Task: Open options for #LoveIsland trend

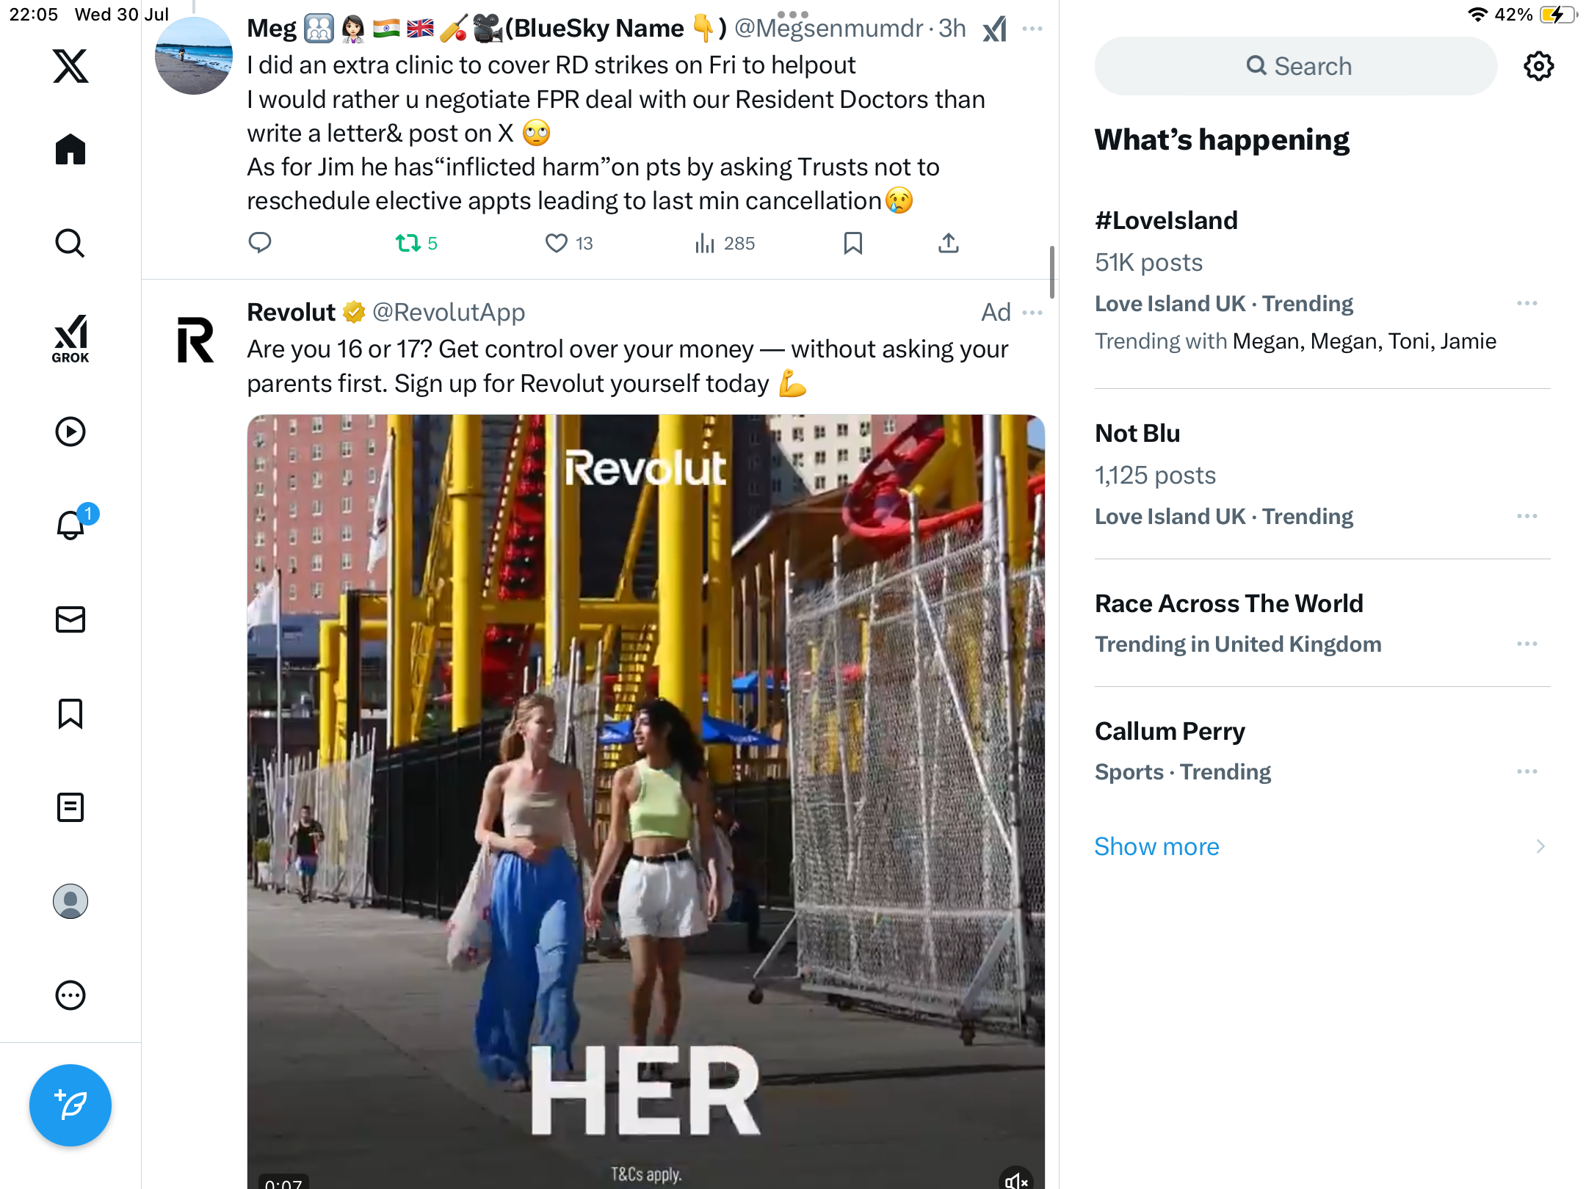Action: tap(1527, 303)
